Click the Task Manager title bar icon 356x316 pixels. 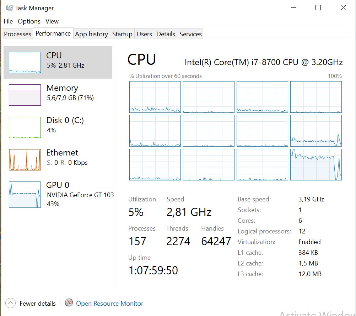9,8
